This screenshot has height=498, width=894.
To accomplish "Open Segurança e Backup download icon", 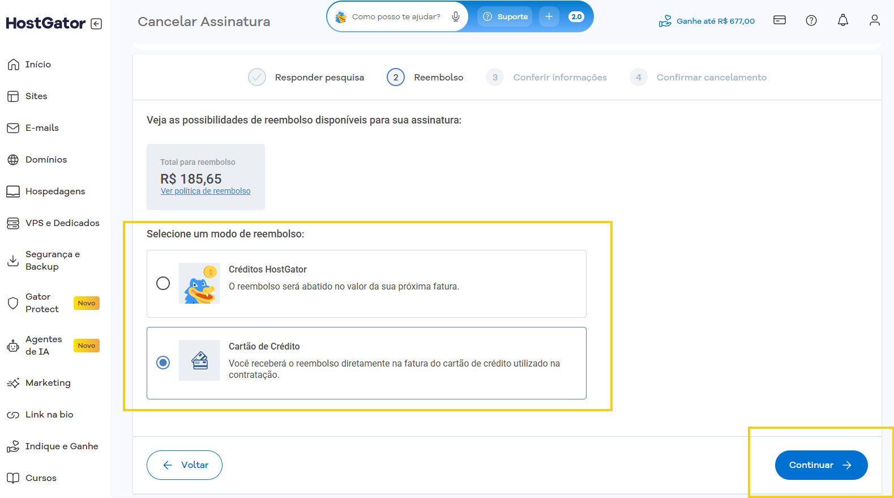I will tap(13, 261).
